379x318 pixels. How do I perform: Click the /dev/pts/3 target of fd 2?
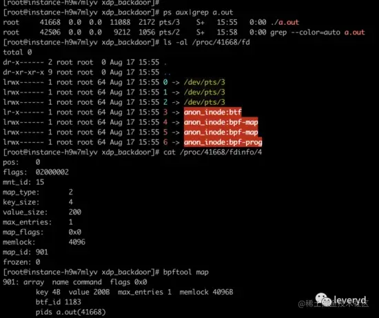click(205, 102)
